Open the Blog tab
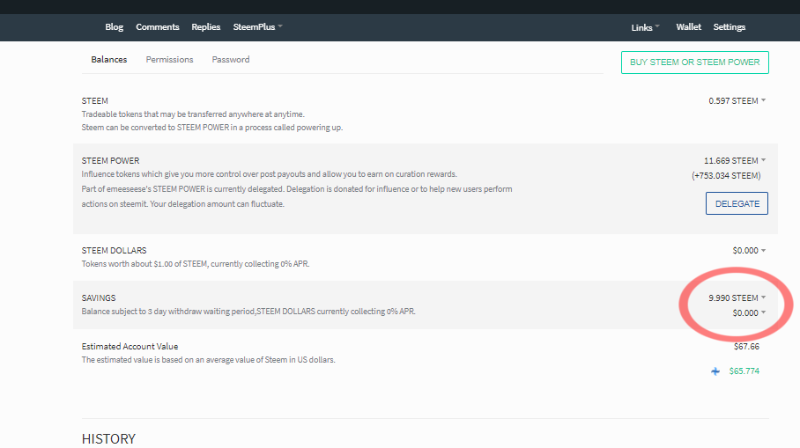This screenshot has height=448, width=800. pos(115,27)
